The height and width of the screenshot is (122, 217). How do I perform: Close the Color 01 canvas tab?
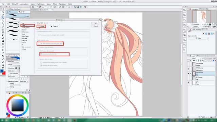coord(52,10)
